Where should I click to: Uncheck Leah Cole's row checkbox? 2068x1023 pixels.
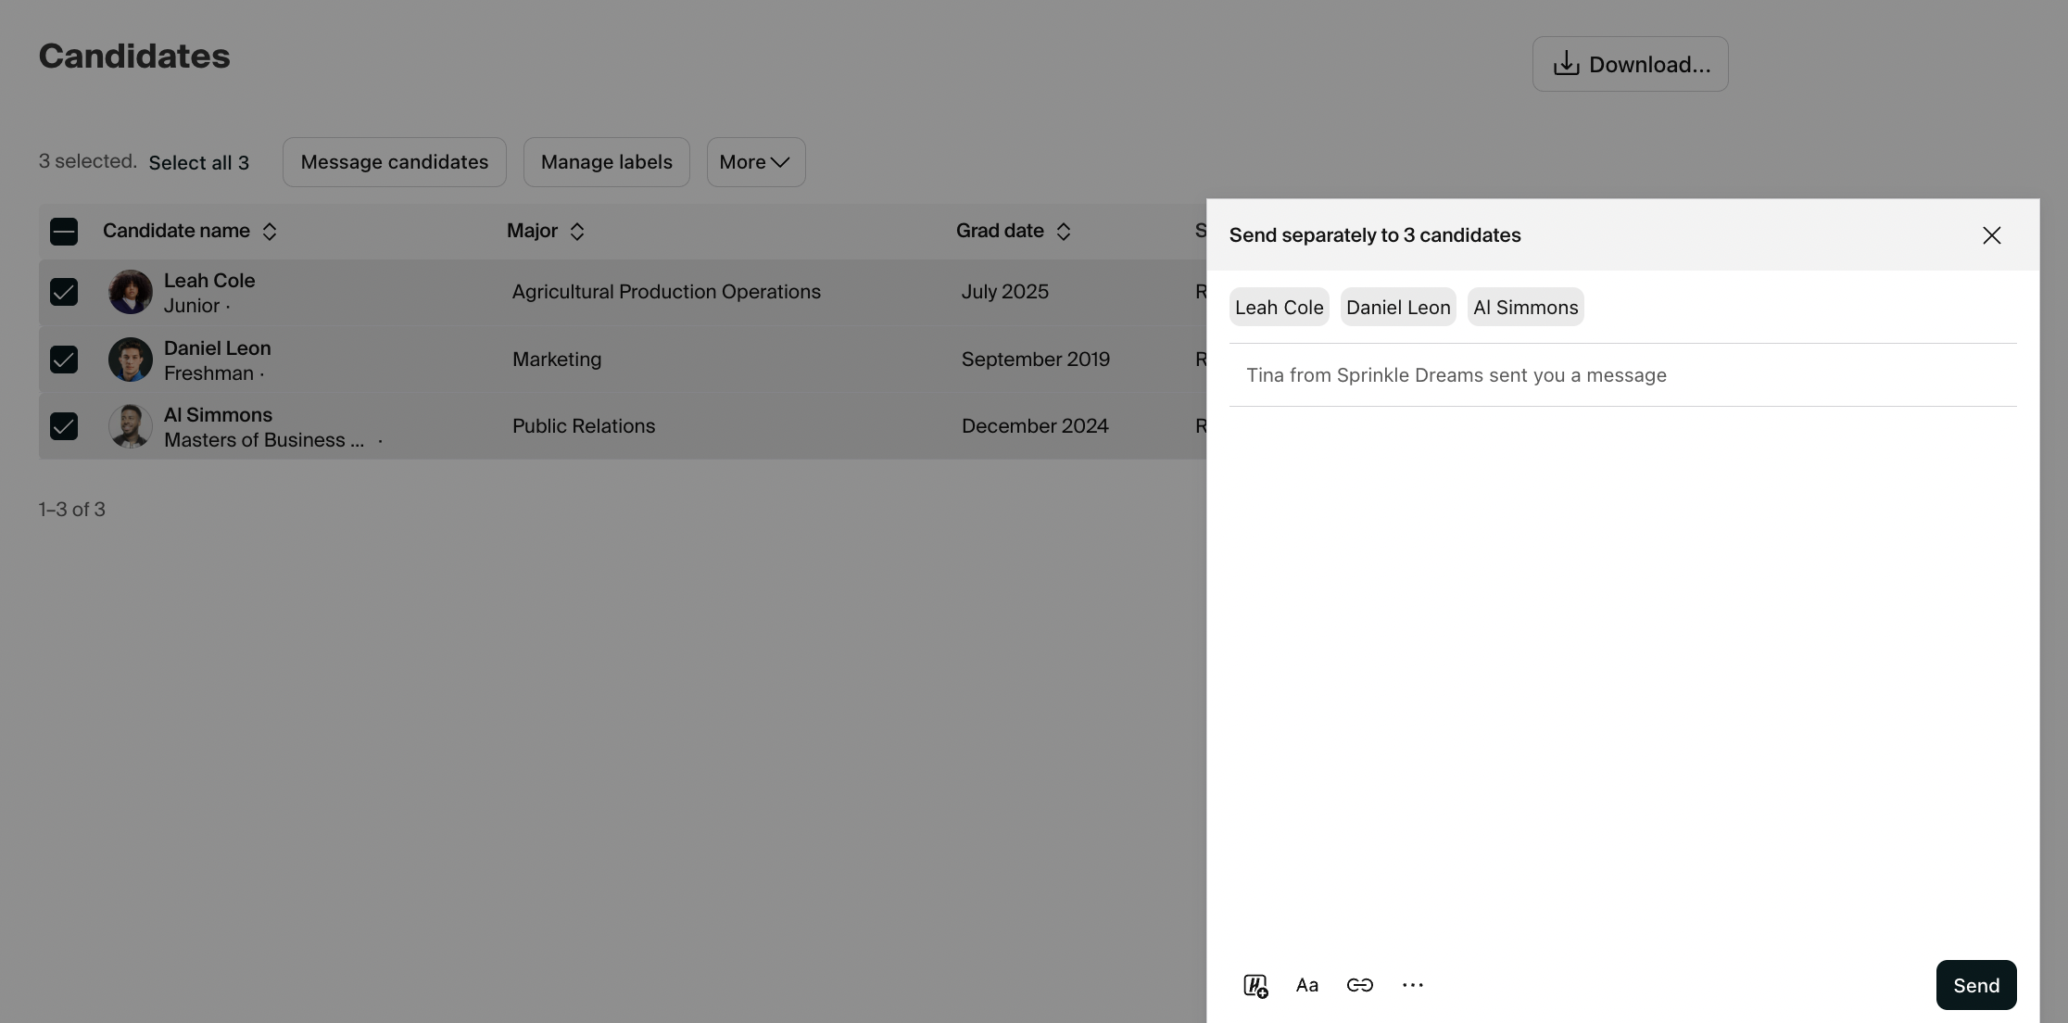[x=64, y=292]
